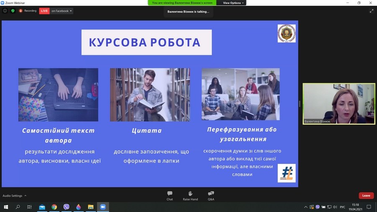Restore down the Zoom Webinar window

pos(359,3)
